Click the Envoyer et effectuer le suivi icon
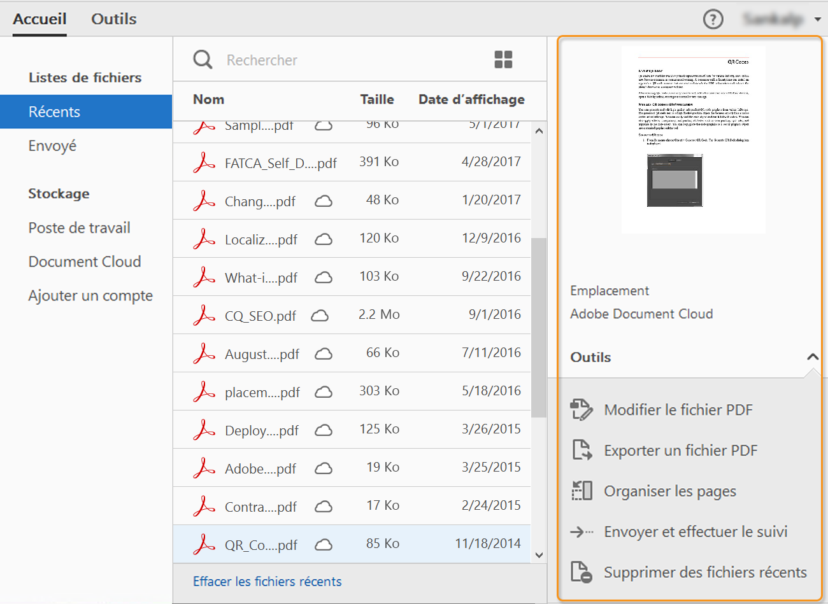The height and width of the screenshot is (604, 828). pos(581,531)
